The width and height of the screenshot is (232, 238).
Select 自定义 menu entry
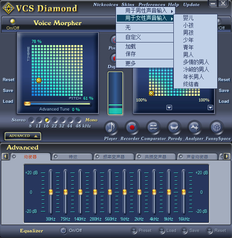pyautogui.click(x=145, y=37)
